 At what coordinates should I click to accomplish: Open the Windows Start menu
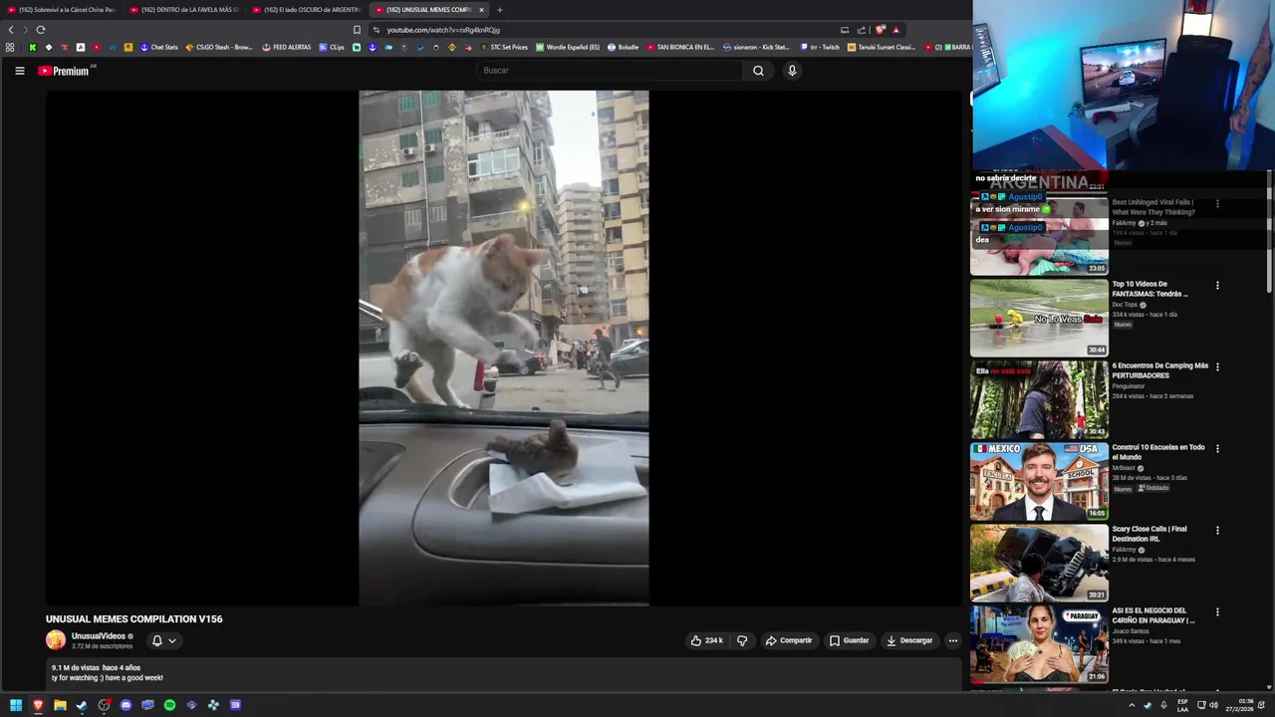16,705
